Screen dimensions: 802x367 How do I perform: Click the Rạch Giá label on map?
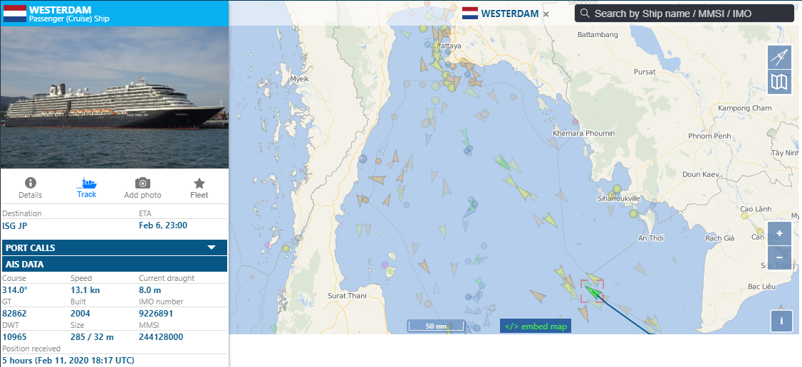click(719, 238)
